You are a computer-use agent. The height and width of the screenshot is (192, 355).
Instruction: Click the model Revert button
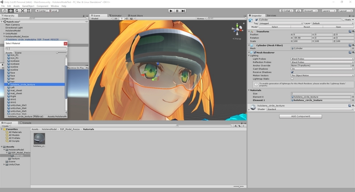coord(307,27)
